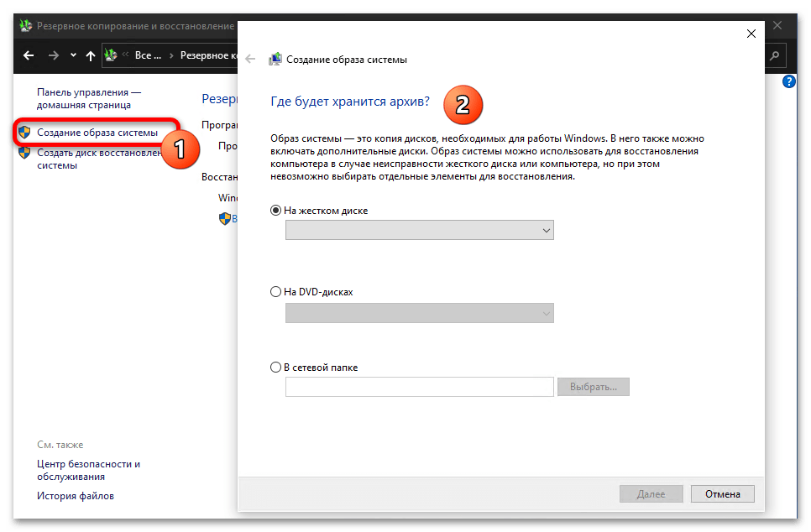Click the shield icon beside Создание образа системы
Screen dimensions: 811x532
click(24, 133)
